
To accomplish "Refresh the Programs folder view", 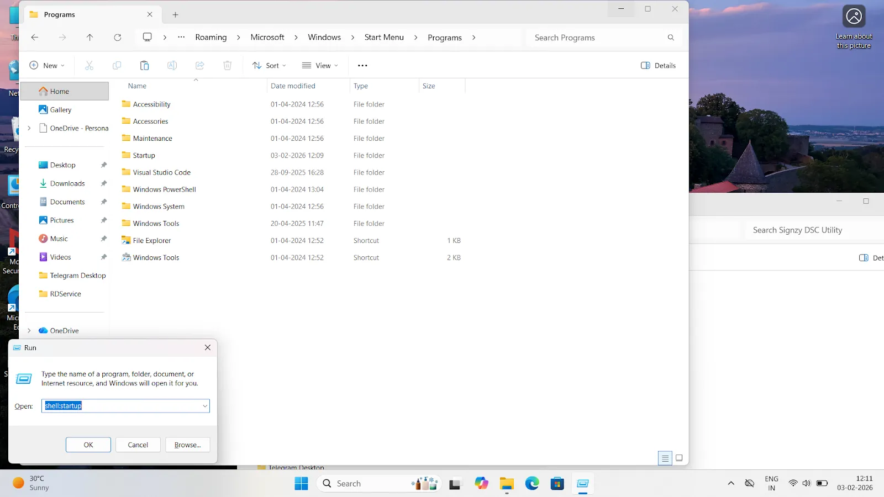I will tap(117, 38).
